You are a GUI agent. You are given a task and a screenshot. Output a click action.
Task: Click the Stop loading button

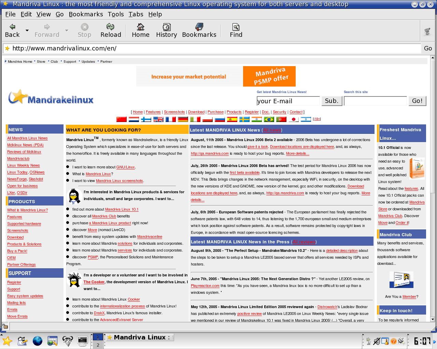tap(84, 30)
